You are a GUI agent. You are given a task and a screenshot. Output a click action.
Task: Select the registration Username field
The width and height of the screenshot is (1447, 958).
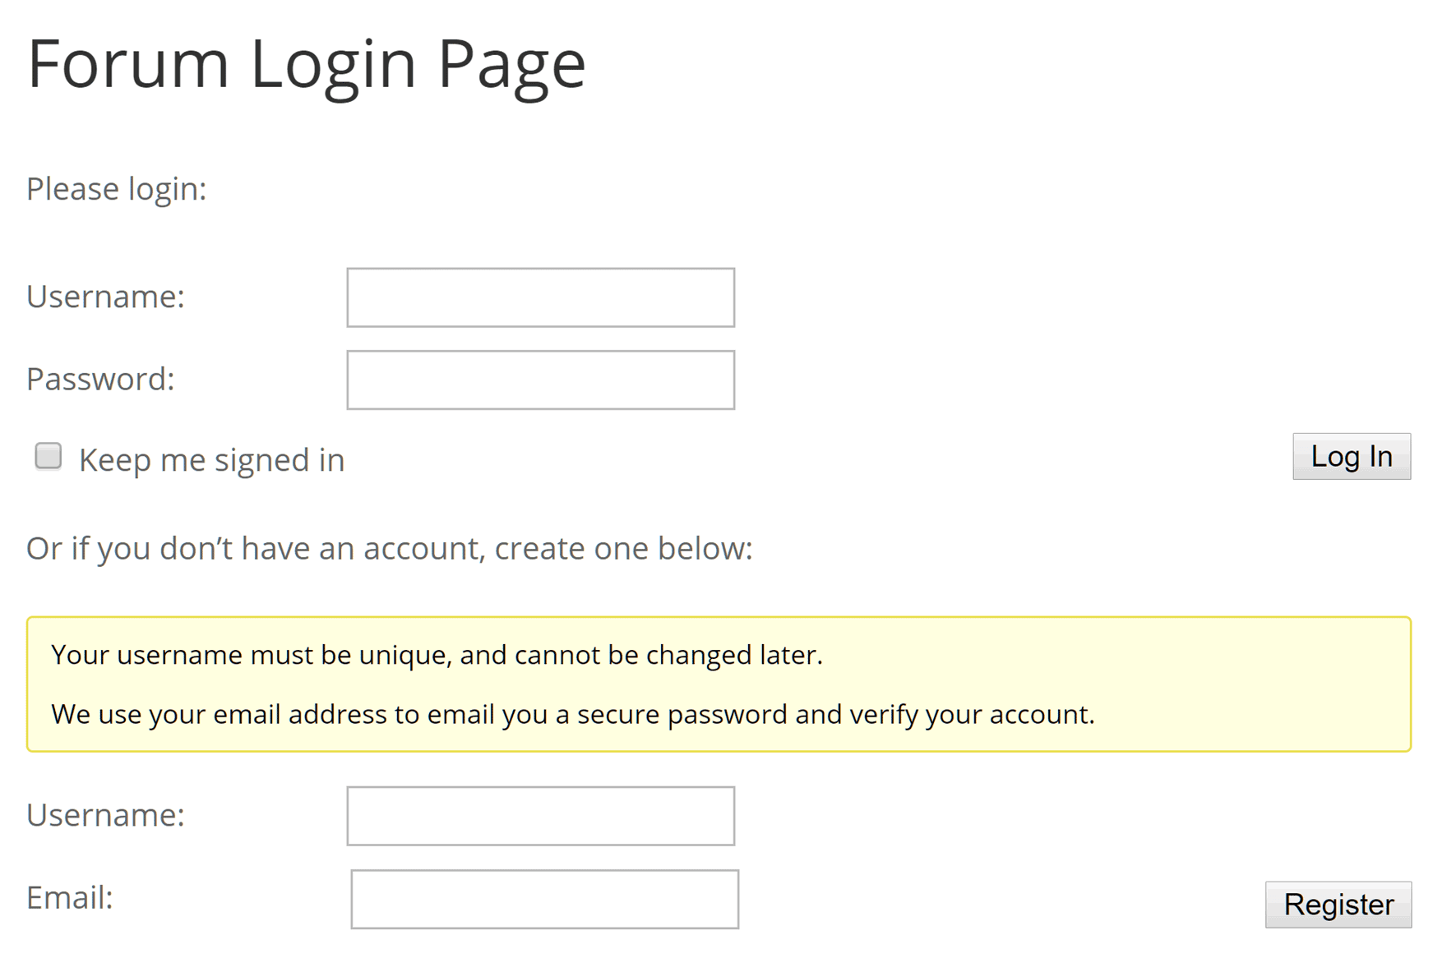[540, 815]
